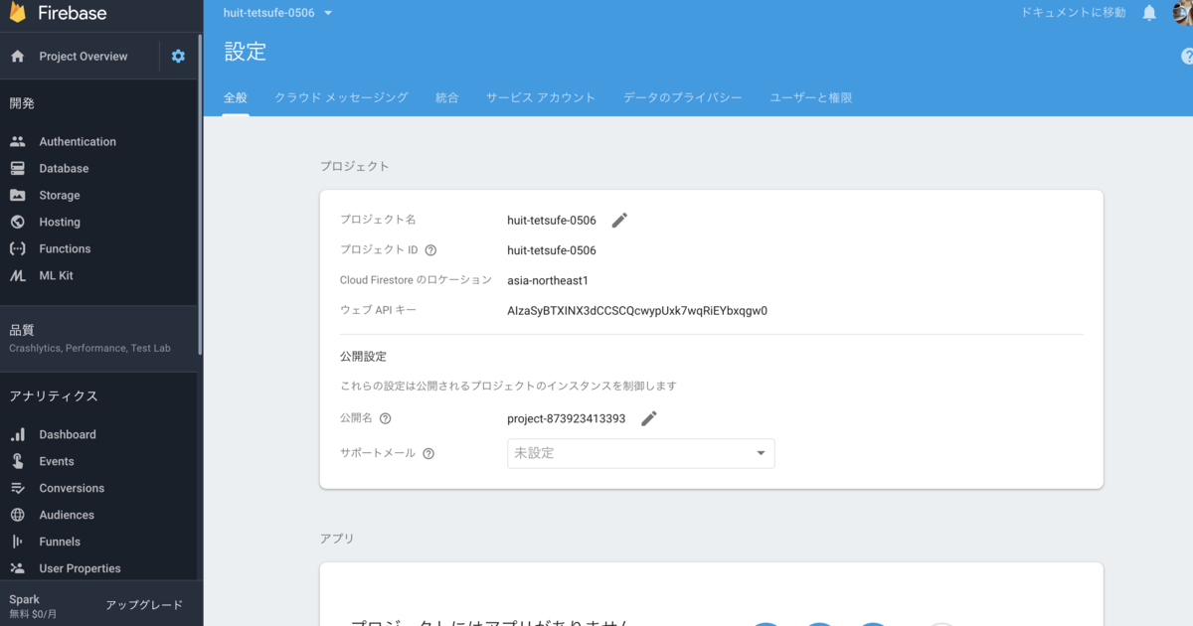This screenshot has height=626, width=1193.
Task: Open huit-tetsufe-0506 project selector dropdown
Action: [x=278, y=13]
